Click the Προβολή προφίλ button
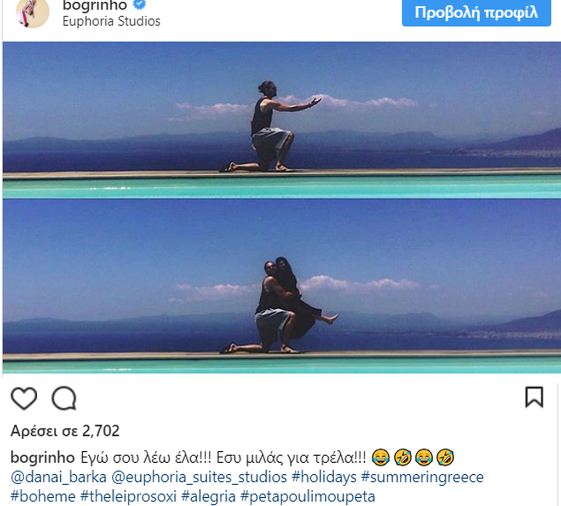Image resolution: width=561 pixels, height=506 pixels. 476,13
